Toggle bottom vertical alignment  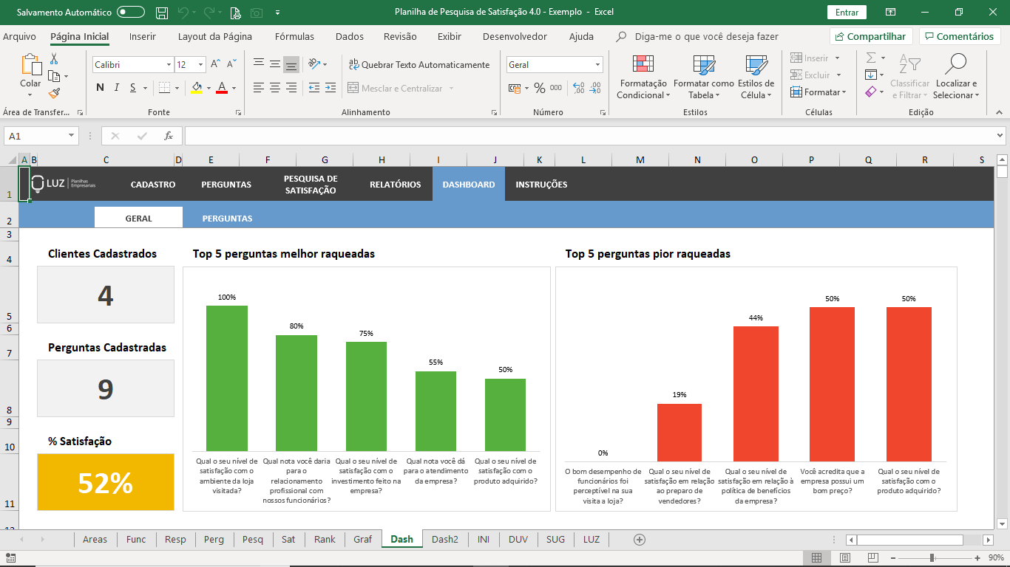(x=291, y=65)
